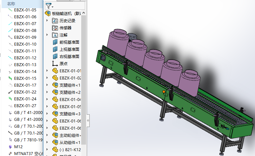Click the part icon beside EBZX-01-02

click(55, 78)
